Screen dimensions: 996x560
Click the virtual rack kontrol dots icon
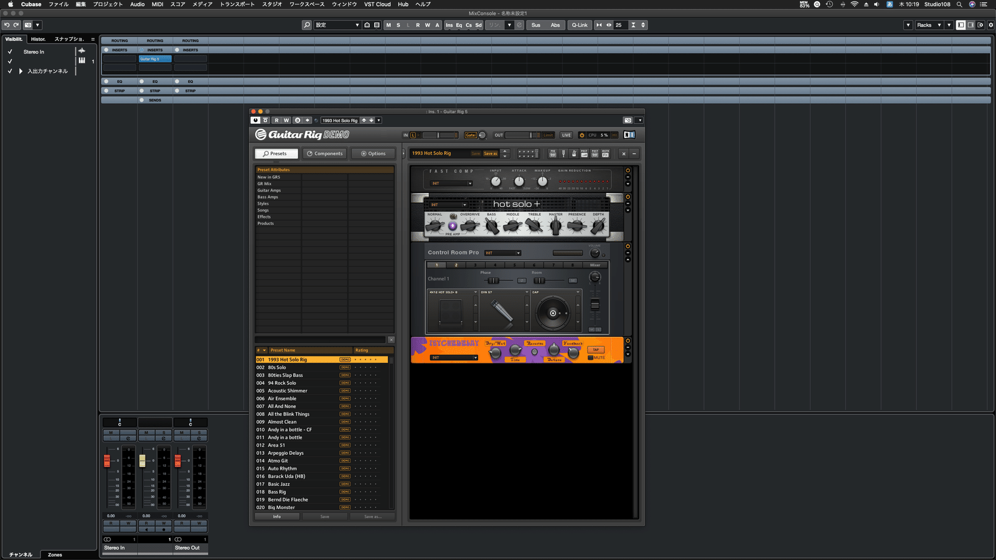(527, 154)
